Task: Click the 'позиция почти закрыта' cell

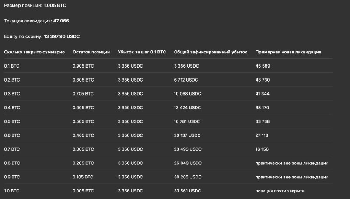Action: pyautogui.click(x=280, y=191)
